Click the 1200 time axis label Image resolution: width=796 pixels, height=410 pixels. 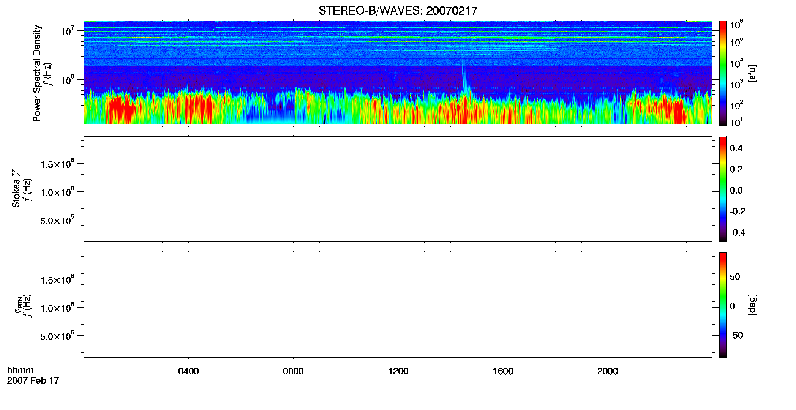(398, 371)
